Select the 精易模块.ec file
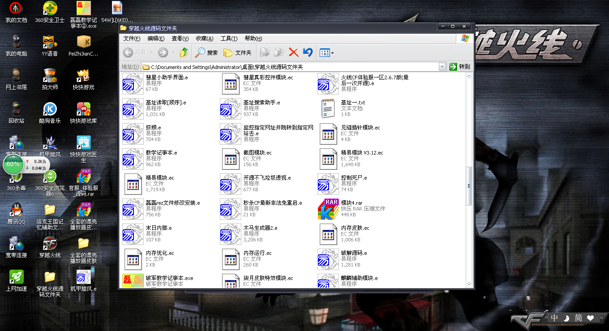Image resolution: width=609 pixels, height=331 pixels. [x=148, y=184]
